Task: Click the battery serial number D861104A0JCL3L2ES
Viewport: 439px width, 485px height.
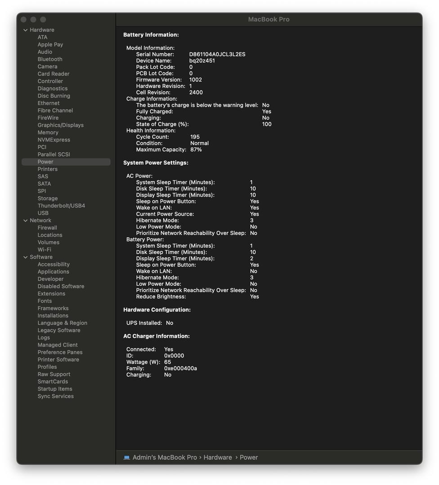Action: click(x=217, y=54)
